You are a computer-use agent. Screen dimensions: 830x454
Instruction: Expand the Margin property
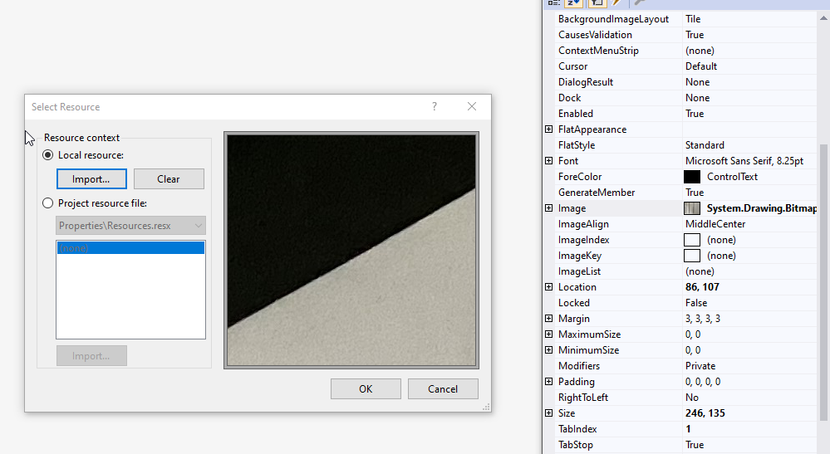click(549, 319)
